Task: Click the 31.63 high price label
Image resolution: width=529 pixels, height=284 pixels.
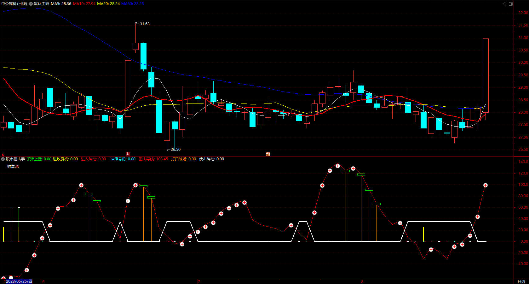Action: [145, 24]
